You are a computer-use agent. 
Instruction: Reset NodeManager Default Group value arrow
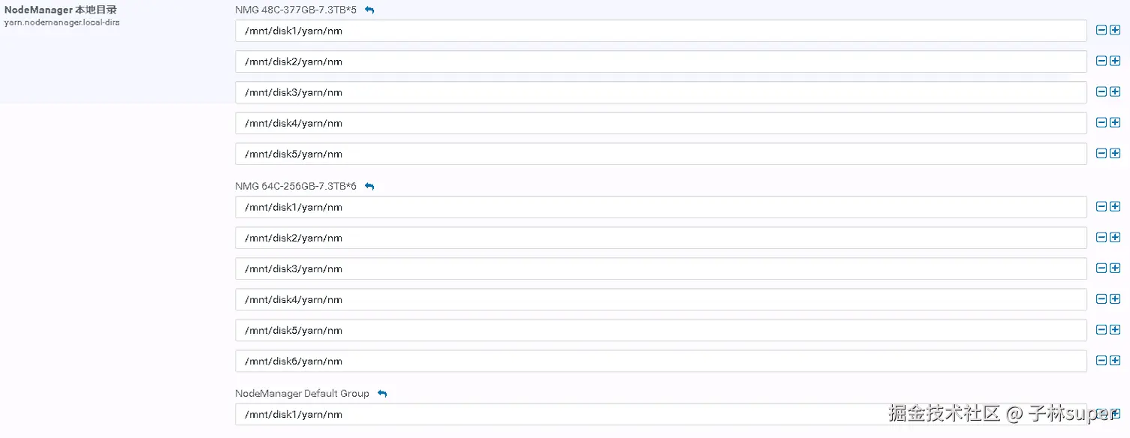tap(382, 394)
